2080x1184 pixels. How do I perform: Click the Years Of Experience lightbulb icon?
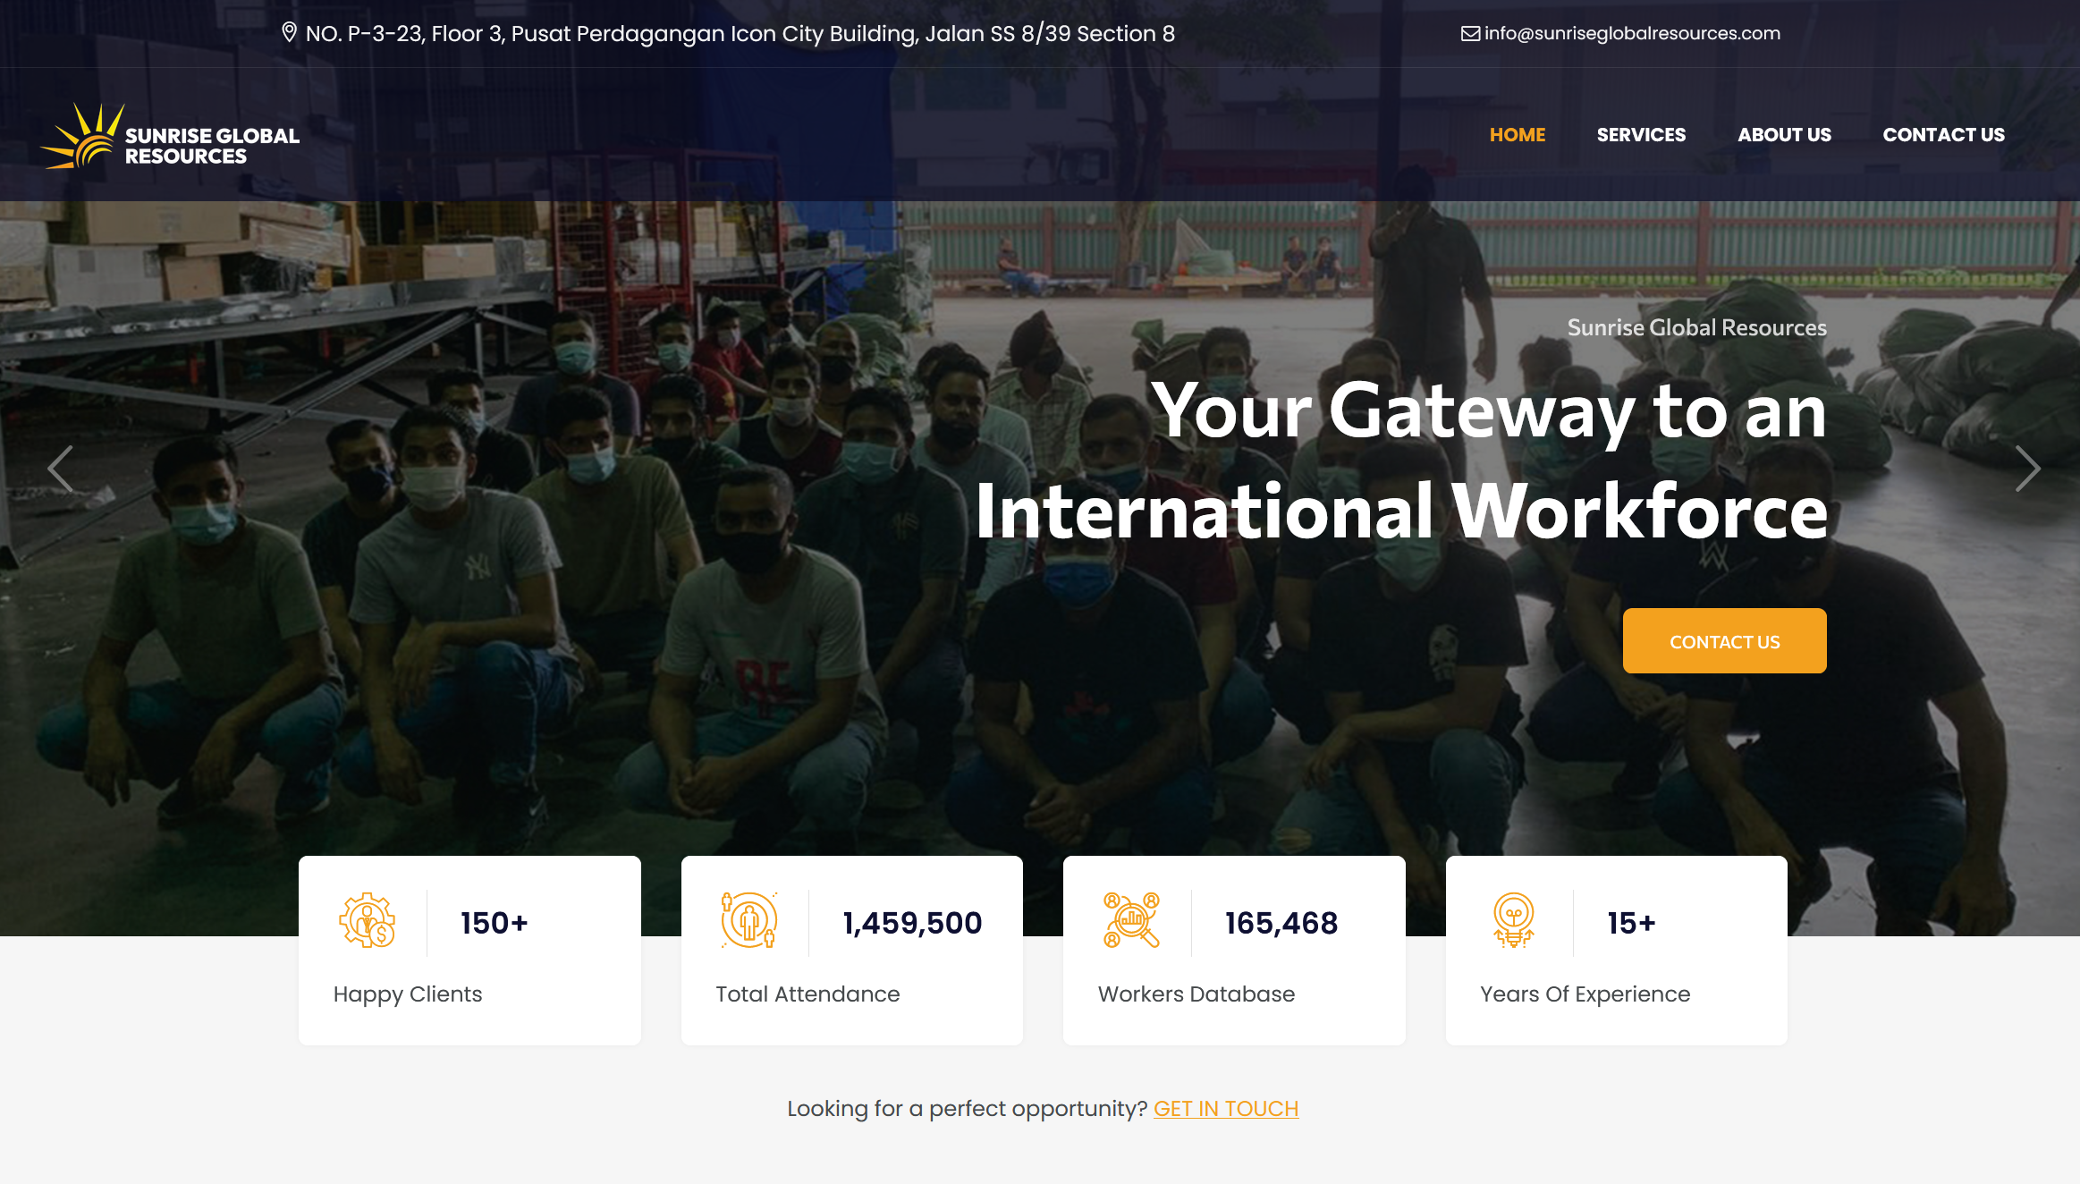coord(1513,921)
